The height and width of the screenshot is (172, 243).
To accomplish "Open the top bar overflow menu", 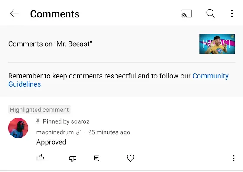I will [232, 13].
